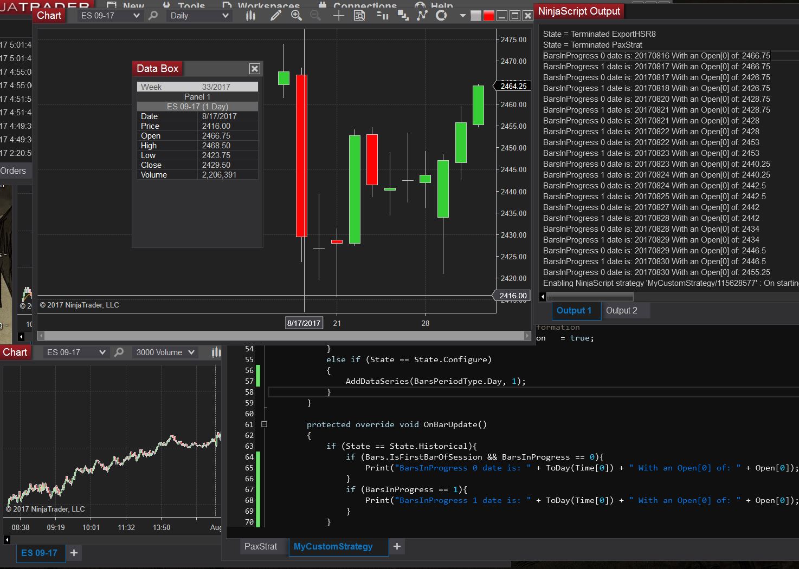Click instrument search magnifier beside Daily chart's ES 09-17
This screenshot has width=799, height=569.
[x=153, y=16]
